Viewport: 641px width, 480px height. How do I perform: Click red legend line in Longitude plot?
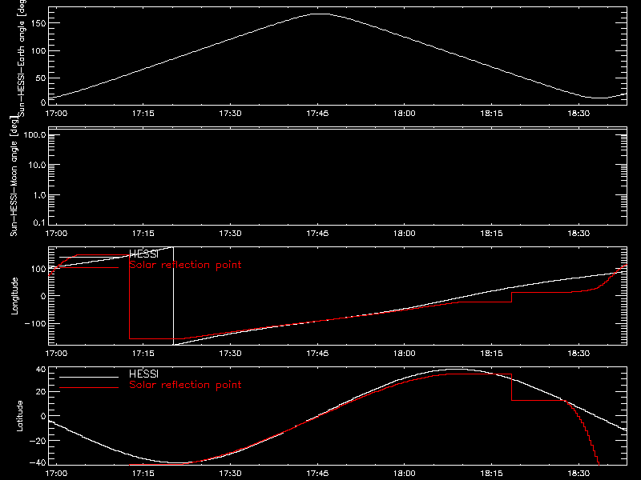click(x=89, y=267)
